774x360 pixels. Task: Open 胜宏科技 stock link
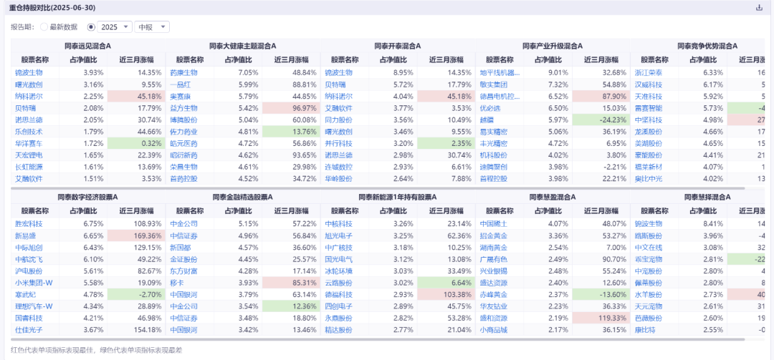[29, 224]
